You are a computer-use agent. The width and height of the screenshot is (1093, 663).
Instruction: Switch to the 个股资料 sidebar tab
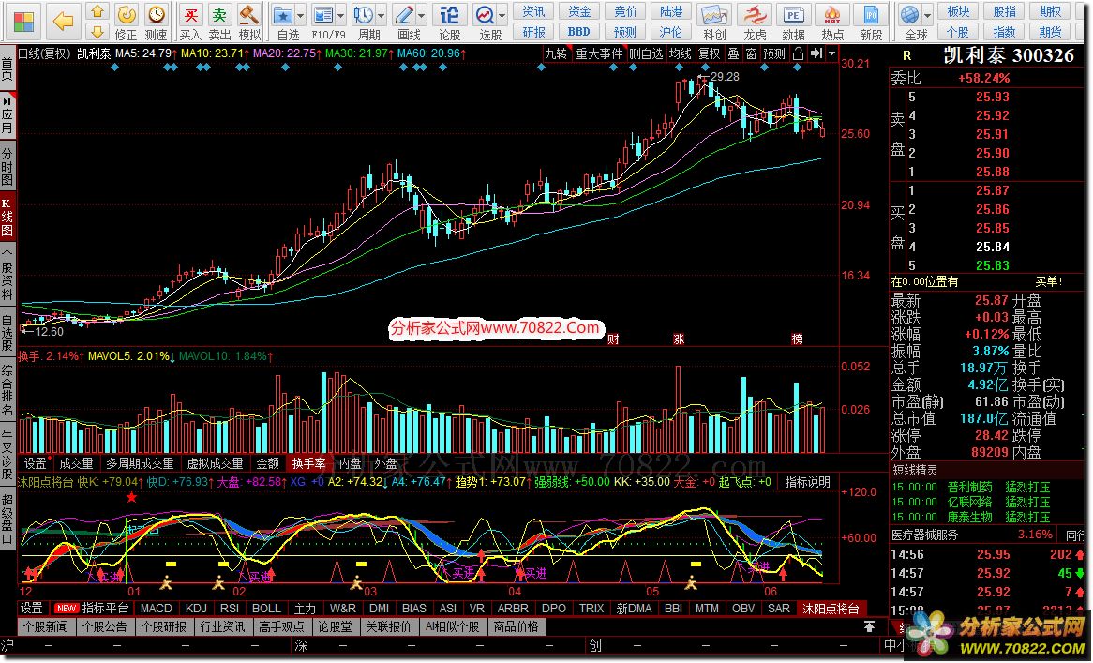point(7,274)
